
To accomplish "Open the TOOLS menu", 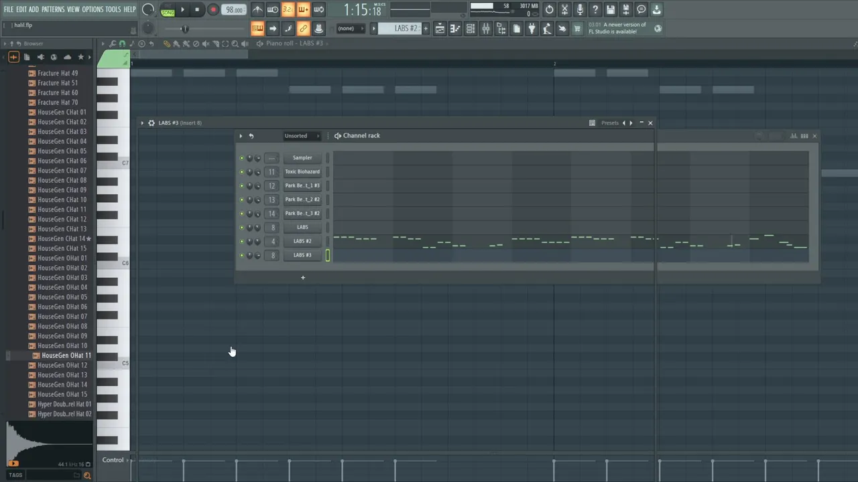I will click(113, 9).
